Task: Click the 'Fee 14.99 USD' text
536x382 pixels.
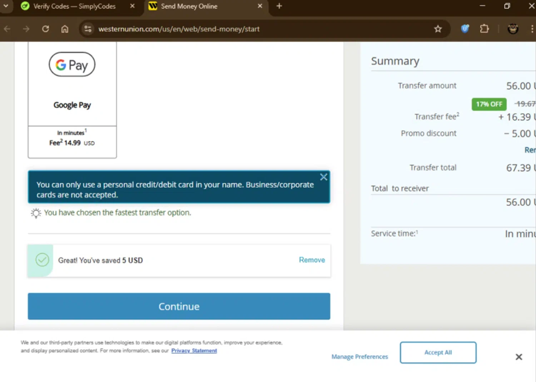Action: [72, 142]
